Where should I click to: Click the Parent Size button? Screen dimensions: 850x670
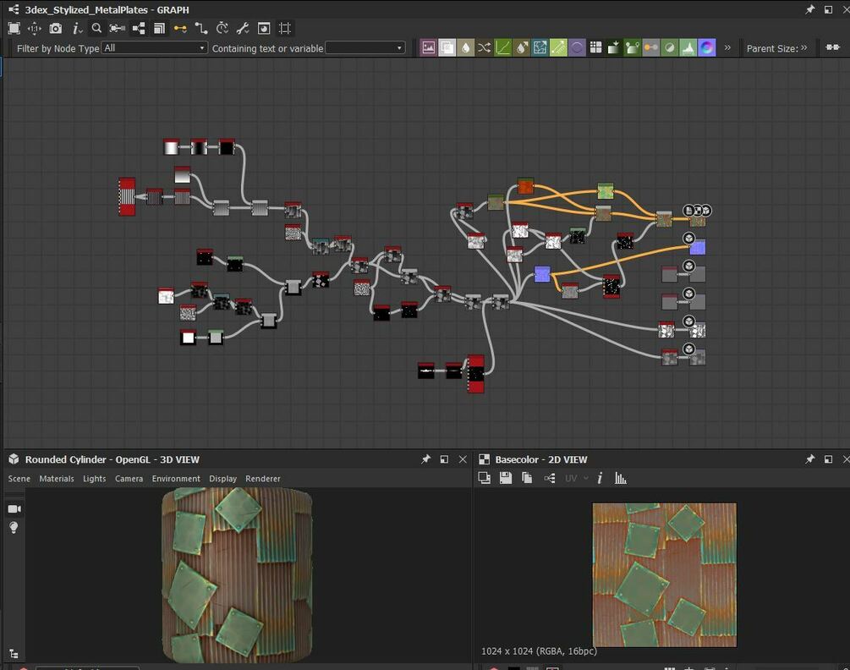pos(776,48)
